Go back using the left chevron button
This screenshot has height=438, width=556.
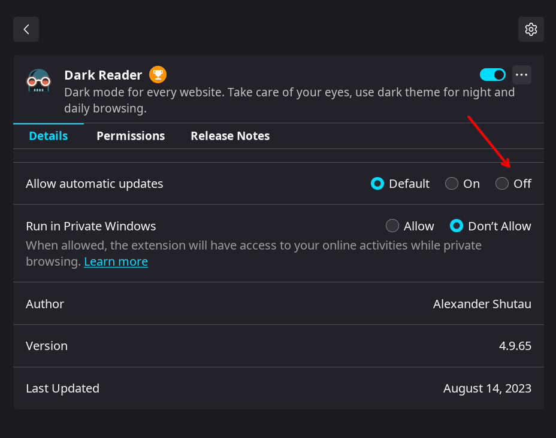pyautogui.click(x=26, y=29)
